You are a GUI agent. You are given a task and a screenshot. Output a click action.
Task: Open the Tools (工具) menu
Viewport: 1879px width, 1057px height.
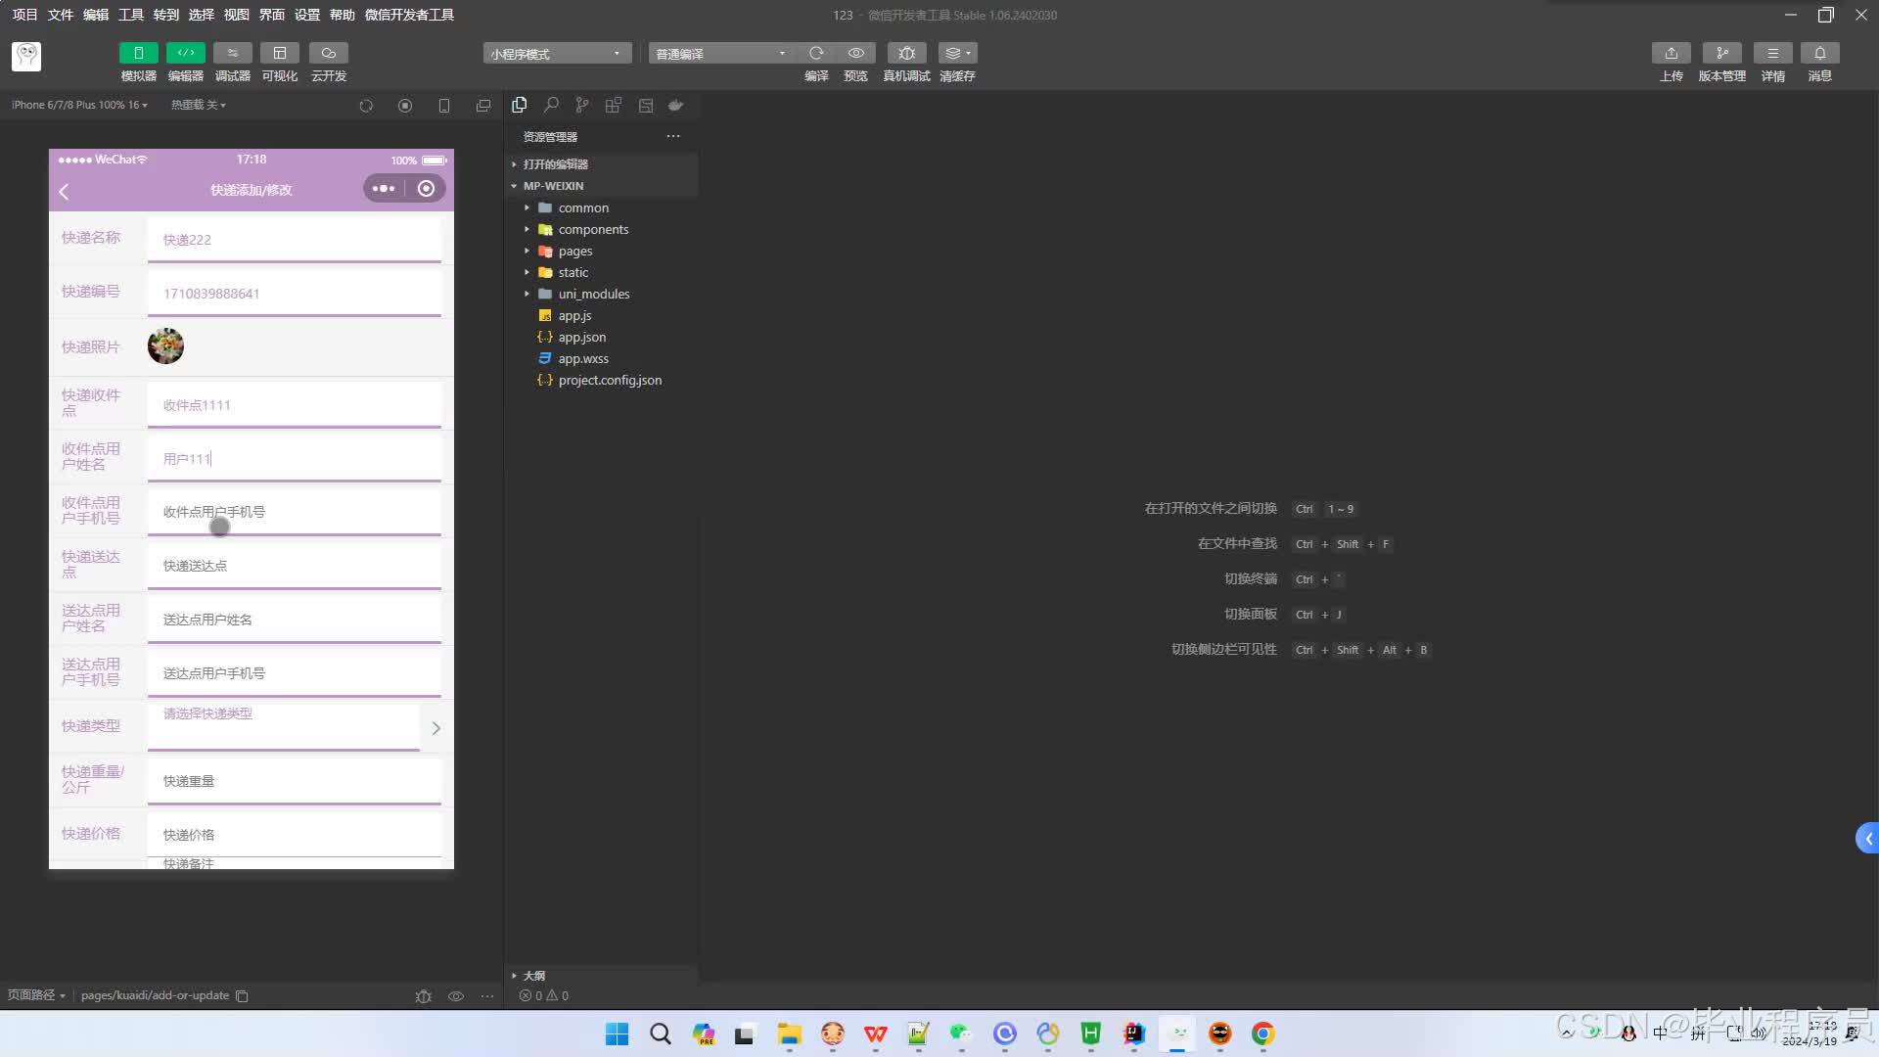click(130, 15)
